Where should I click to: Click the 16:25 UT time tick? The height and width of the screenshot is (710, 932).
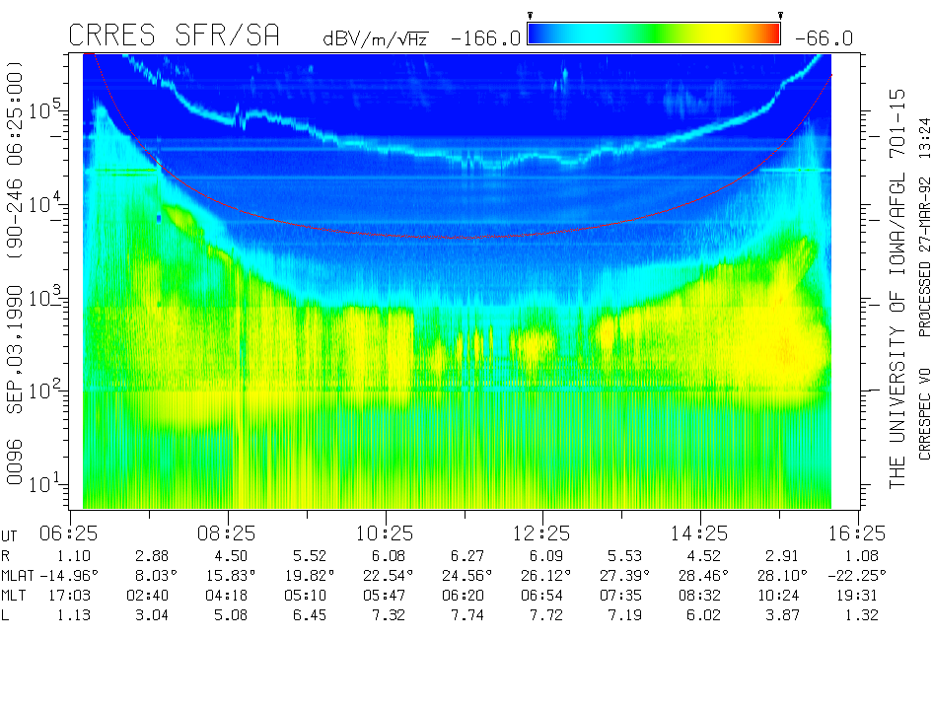point(857,533)
